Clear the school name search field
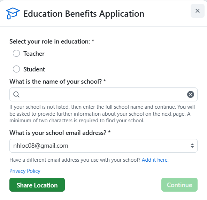This screenshot has height=200, width=207. point(191,94)
